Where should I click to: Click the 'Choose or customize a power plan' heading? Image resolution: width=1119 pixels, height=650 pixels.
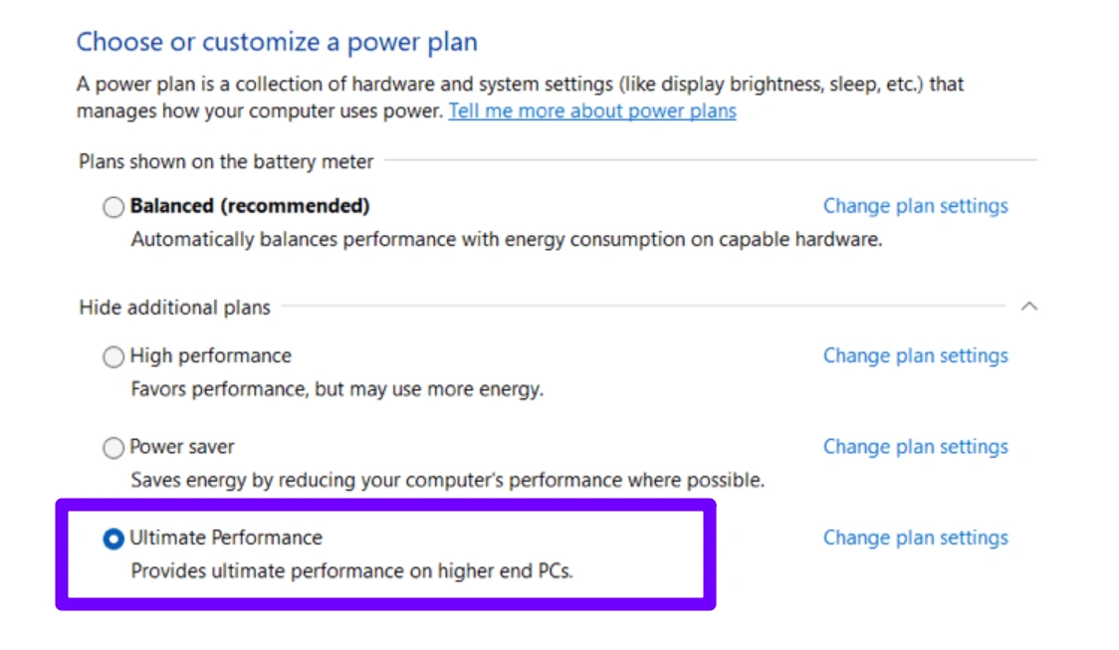[x=277, y=43]
